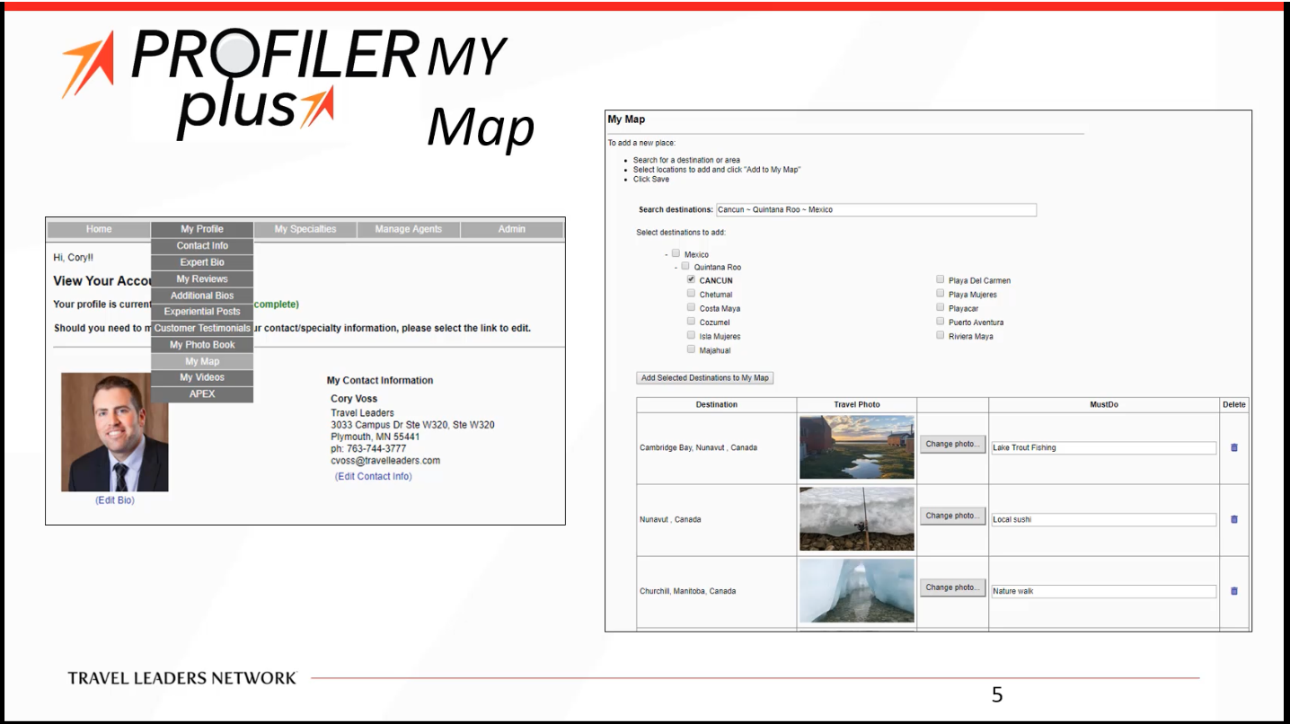
Task: Click the Nature walk MustDo field
Action: click(1104, 591)
